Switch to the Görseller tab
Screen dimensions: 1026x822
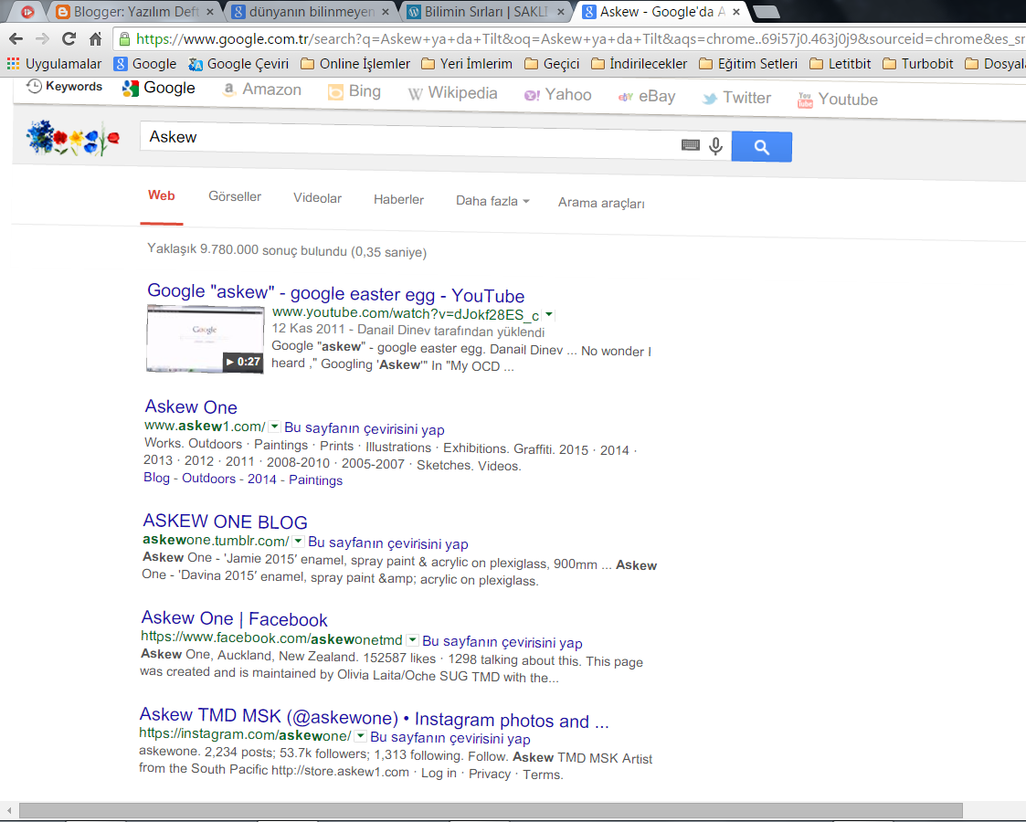coord(235,197)
